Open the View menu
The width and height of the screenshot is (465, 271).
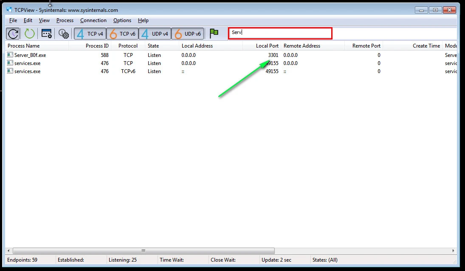(x=44, y=20)
